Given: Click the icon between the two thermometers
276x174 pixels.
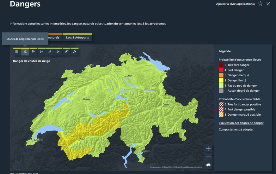Looking at the screenshot, I should 50,52.
